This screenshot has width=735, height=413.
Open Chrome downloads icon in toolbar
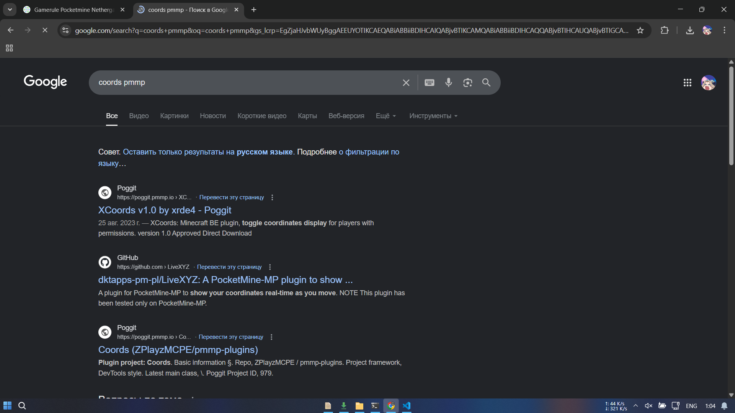(x=690, y=30)
